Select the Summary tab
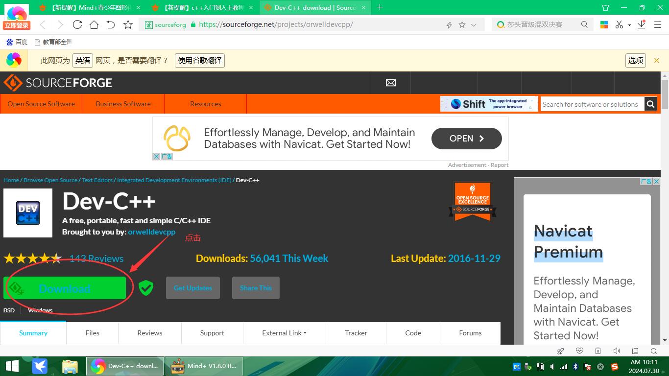Screen dimensions: 669x376 pyautogui.click(x=33, y=333)
